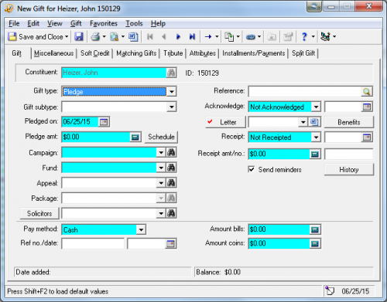Click the Word document icon in toolbar

tap(133, 37)
